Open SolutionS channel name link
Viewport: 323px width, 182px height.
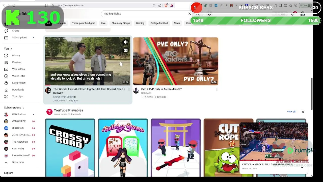pos(146,93)
